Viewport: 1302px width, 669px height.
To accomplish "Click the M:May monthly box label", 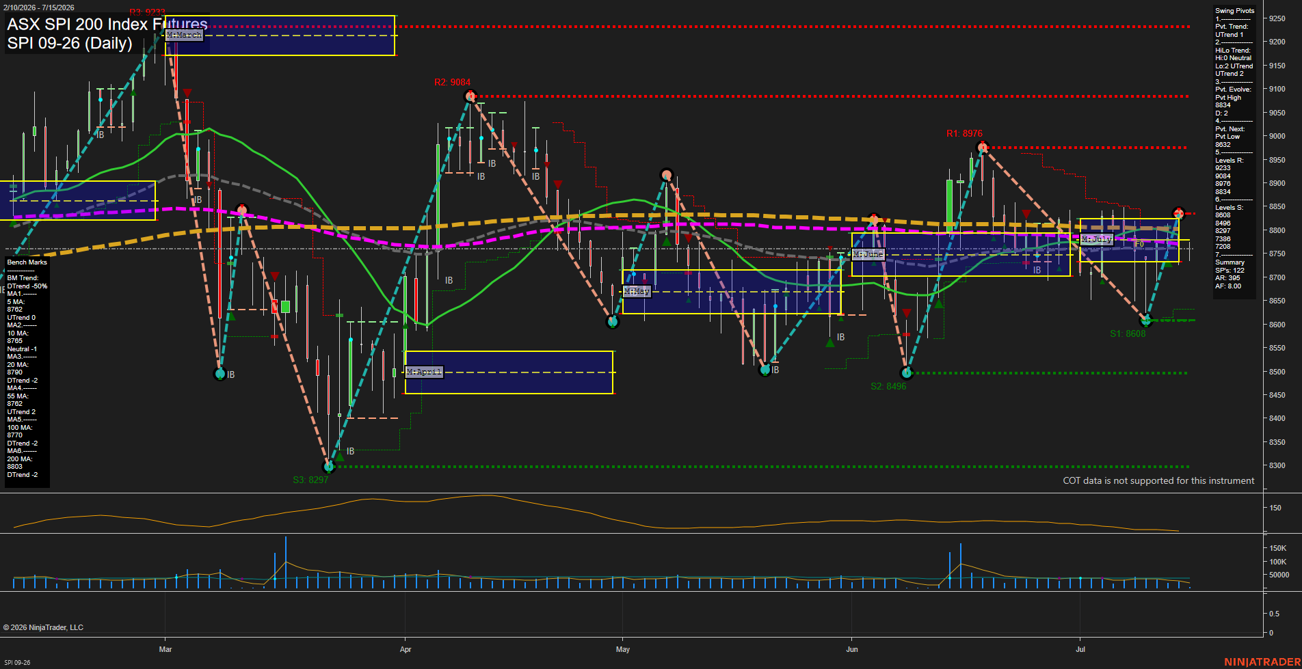I will 637,291.
